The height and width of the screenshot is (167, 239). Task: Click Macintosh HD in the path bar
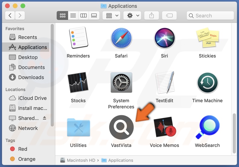(78, 160)
